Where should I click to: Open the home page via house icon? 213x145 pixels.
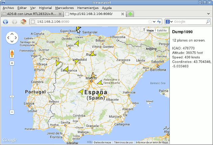[x=23, y=22]
